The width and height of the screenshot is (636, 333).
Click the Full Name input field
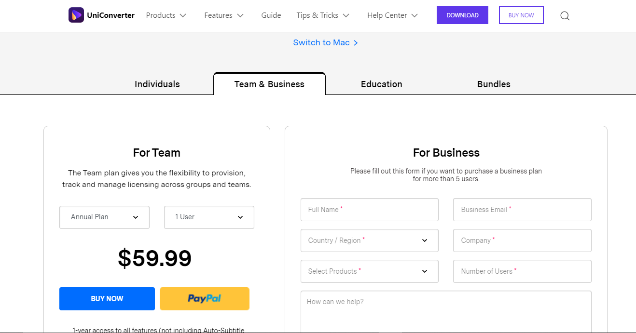pyautogui.click(x=370, y=210)
